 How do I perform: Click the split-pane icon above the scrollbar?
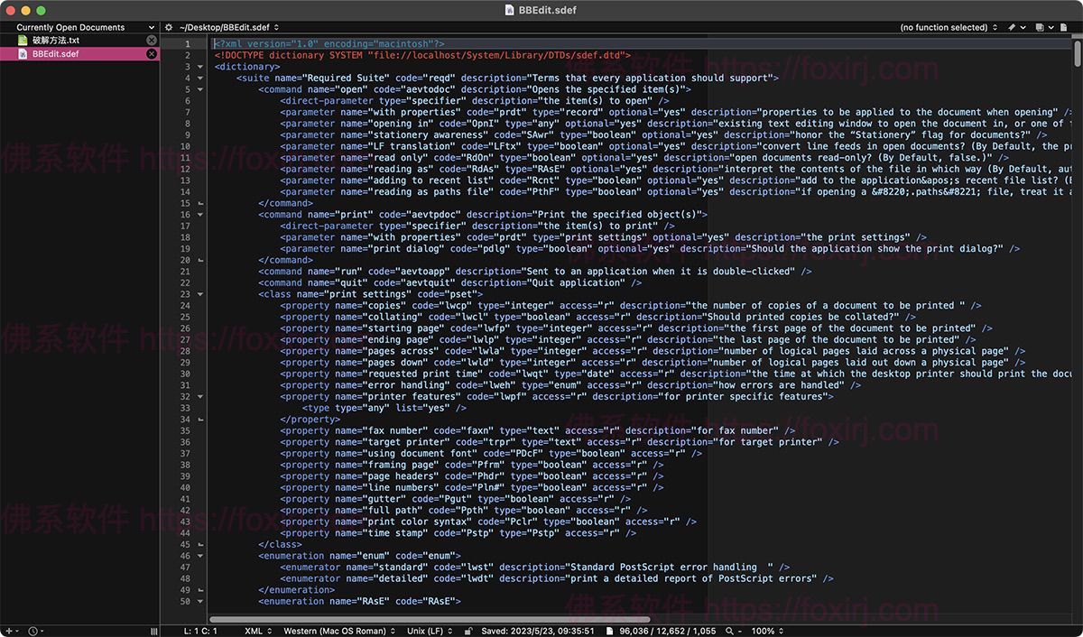coord(1077,38)
